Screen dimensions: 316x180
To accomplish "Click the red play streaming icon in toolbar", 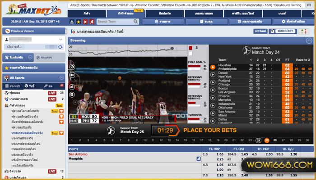I will (85, 22).
